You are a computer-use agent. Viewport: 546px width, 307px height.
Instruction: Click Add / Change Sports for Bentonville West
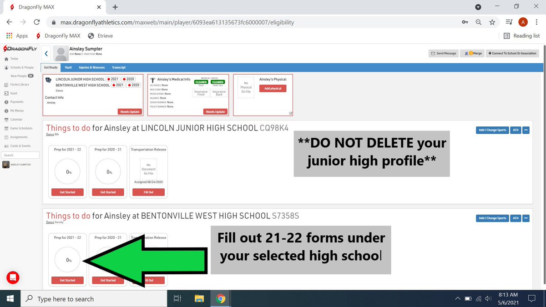492,218
